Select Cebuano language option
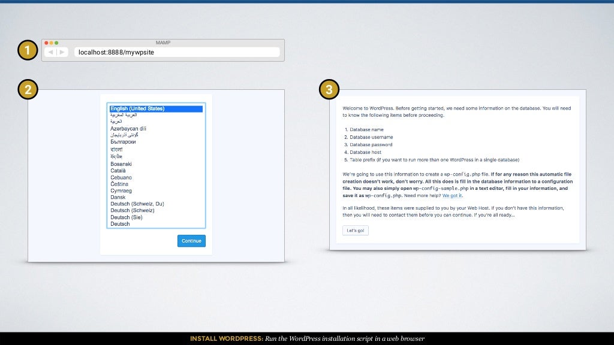614x345 pixels. tap(121, 177)
